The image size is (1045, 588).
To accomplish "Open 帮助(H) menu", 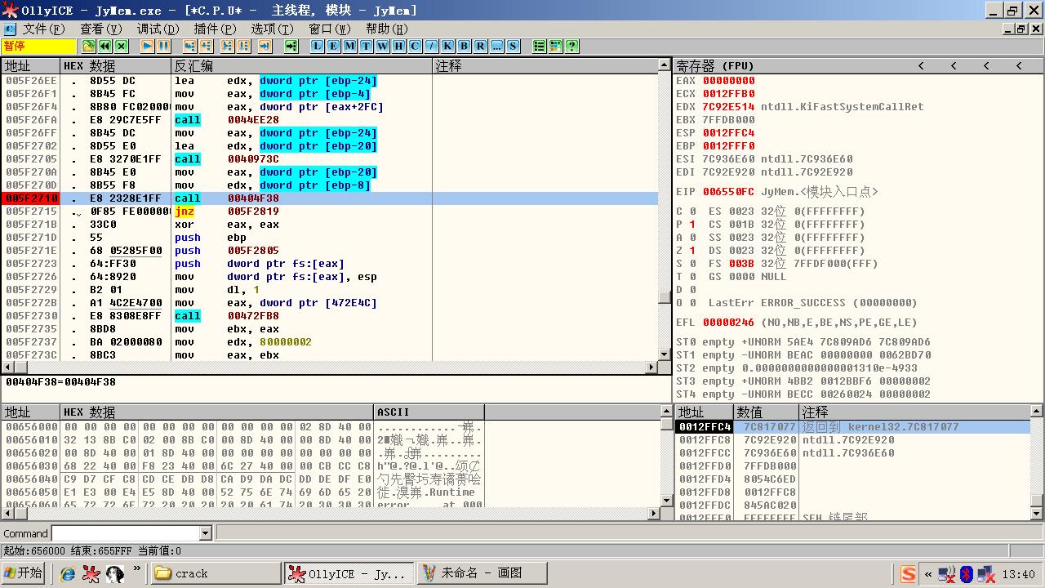I will click(x=387, y=29).
